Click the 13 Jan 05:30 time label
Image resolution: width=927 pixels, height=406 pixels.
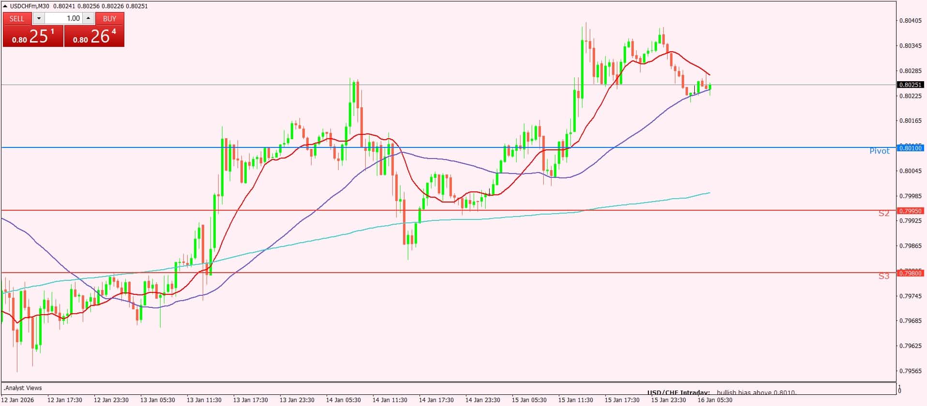coord(158,400)
